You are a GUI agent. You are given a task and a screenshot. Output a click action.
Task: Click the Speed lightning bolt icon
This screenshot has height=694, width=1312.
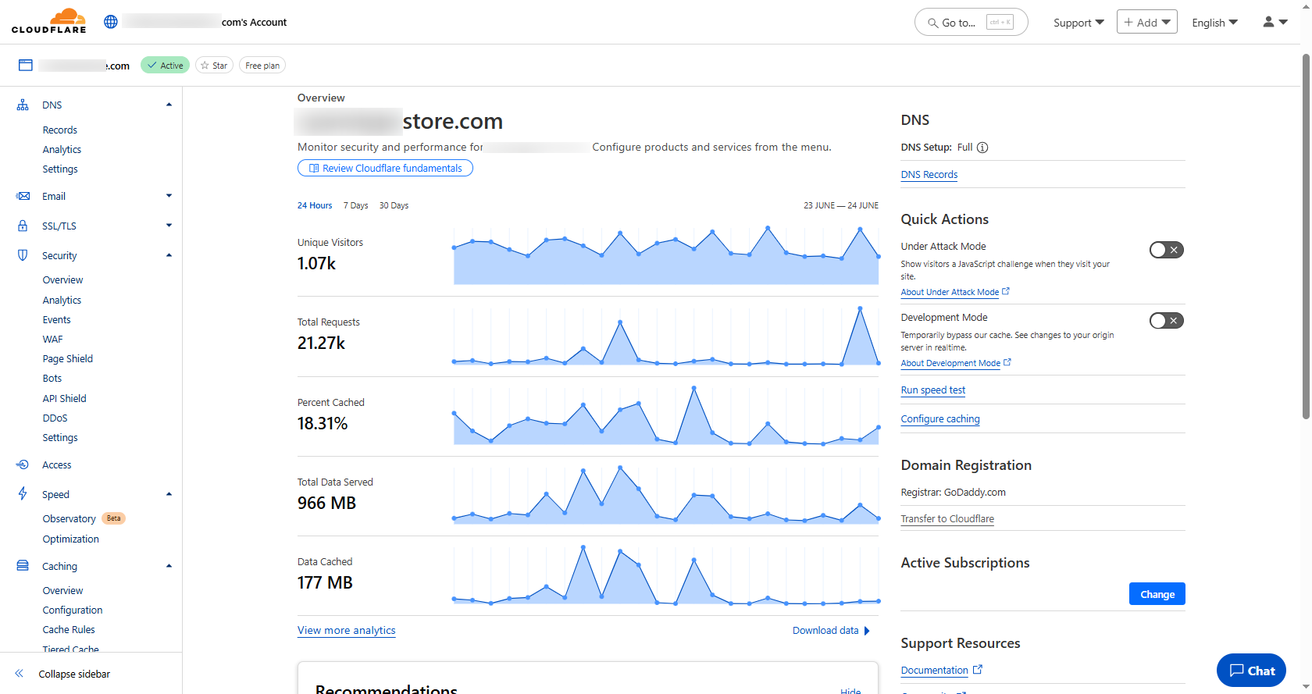[x=23, y=494]
